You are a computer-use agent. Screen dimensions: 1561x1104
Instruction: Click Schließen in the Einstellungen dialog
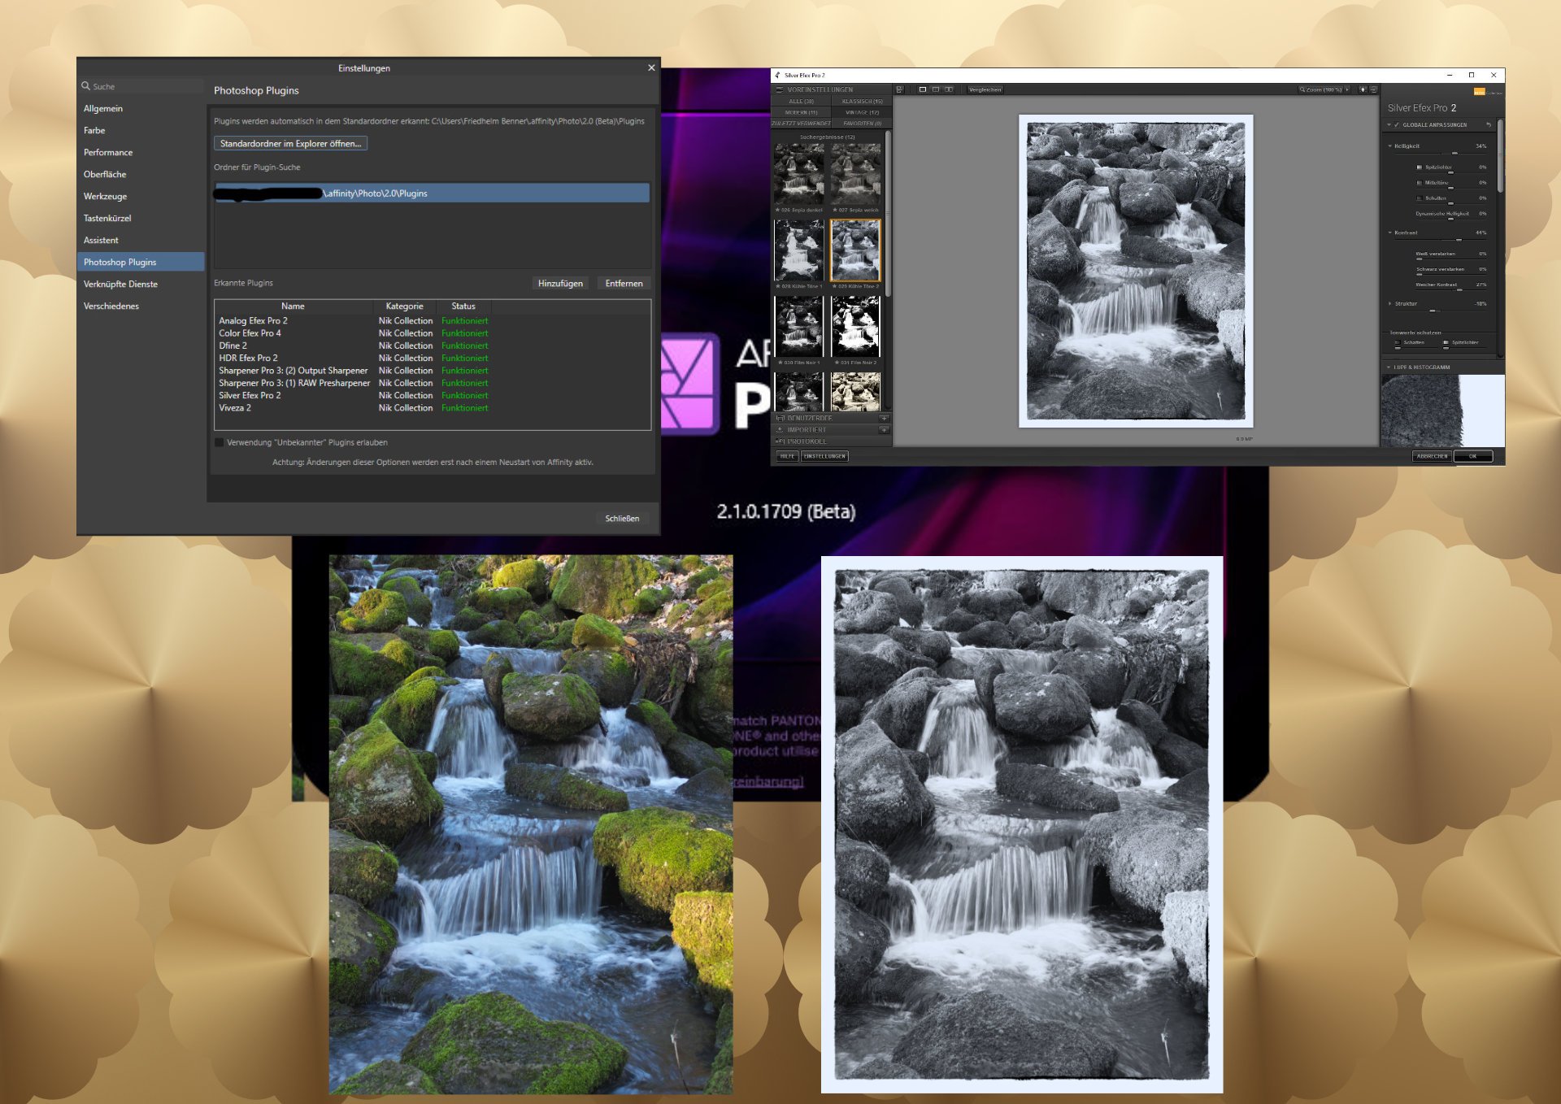coord(622,518)
